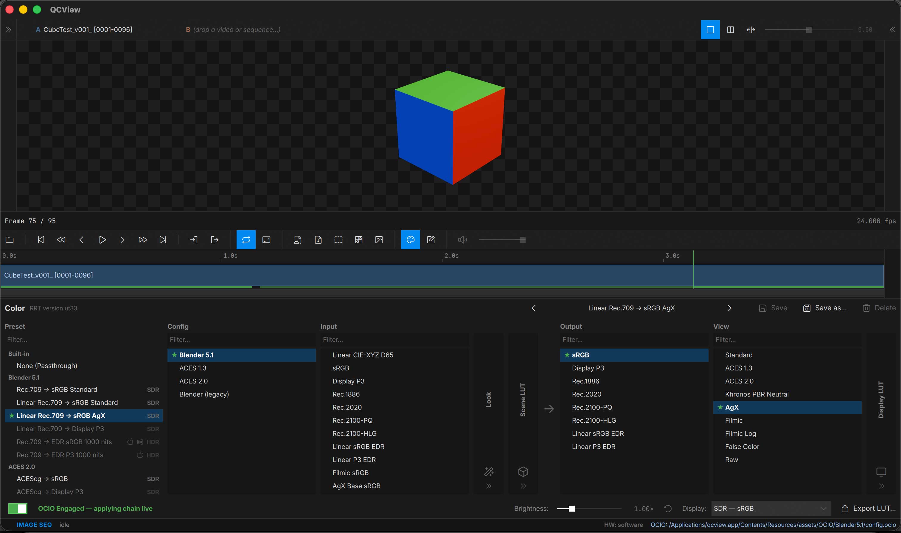Viewport: 901px width, 533px height.
Task: Select single view mode
Action: (710, 30)
